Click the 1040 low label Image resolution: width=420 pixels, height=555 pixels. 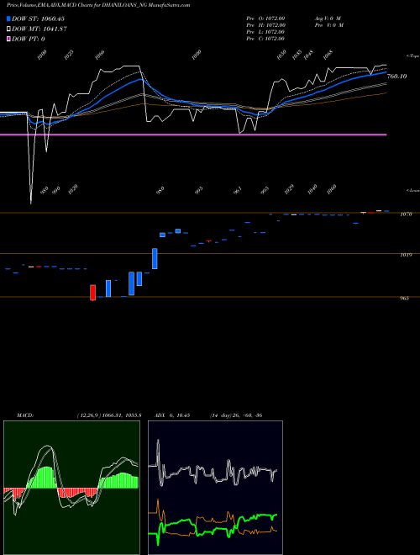[312, 190]
